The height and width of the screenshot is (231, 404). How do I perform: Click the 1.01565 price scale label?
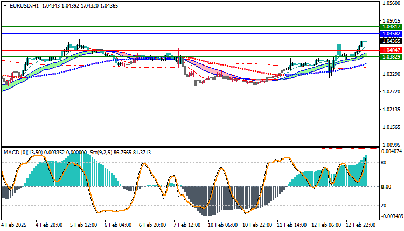click(x=392, y=127)
